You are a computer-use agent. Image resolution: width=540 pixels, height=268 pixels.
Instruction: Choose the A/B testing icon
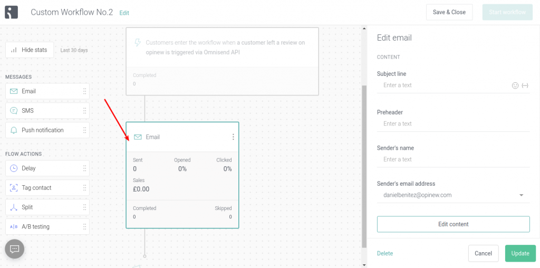(x=14, y=227)
